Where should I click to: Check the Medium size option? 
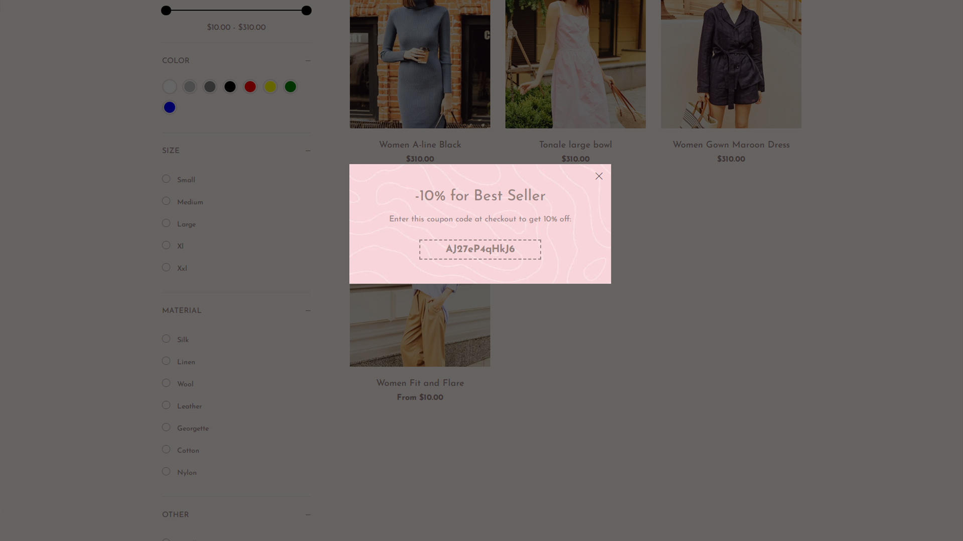pos(166,201)
